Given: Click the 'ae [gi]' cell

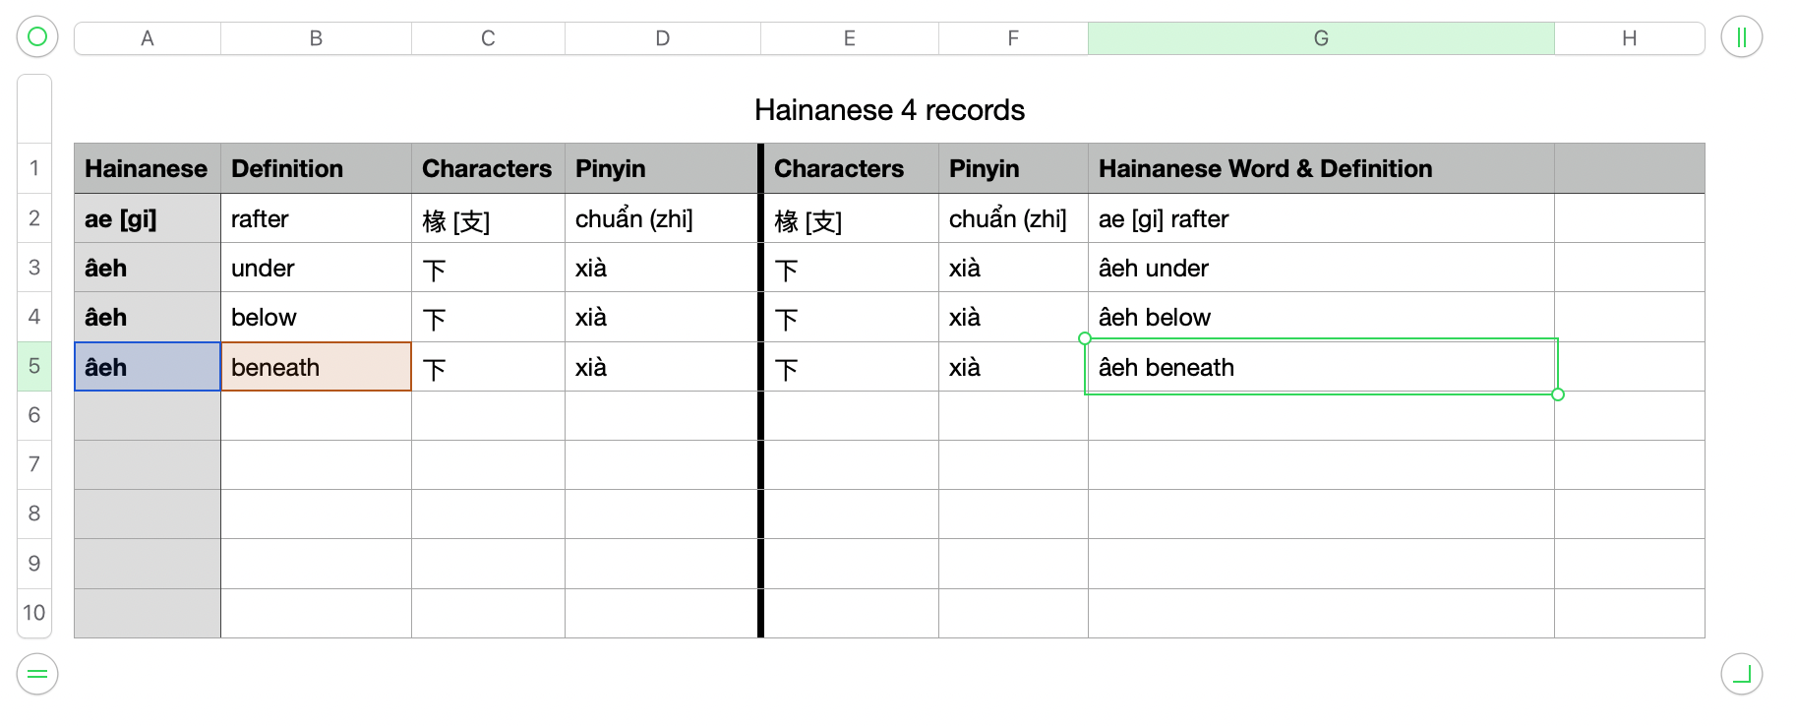Looking at the screenshot, I should (148, 218).
